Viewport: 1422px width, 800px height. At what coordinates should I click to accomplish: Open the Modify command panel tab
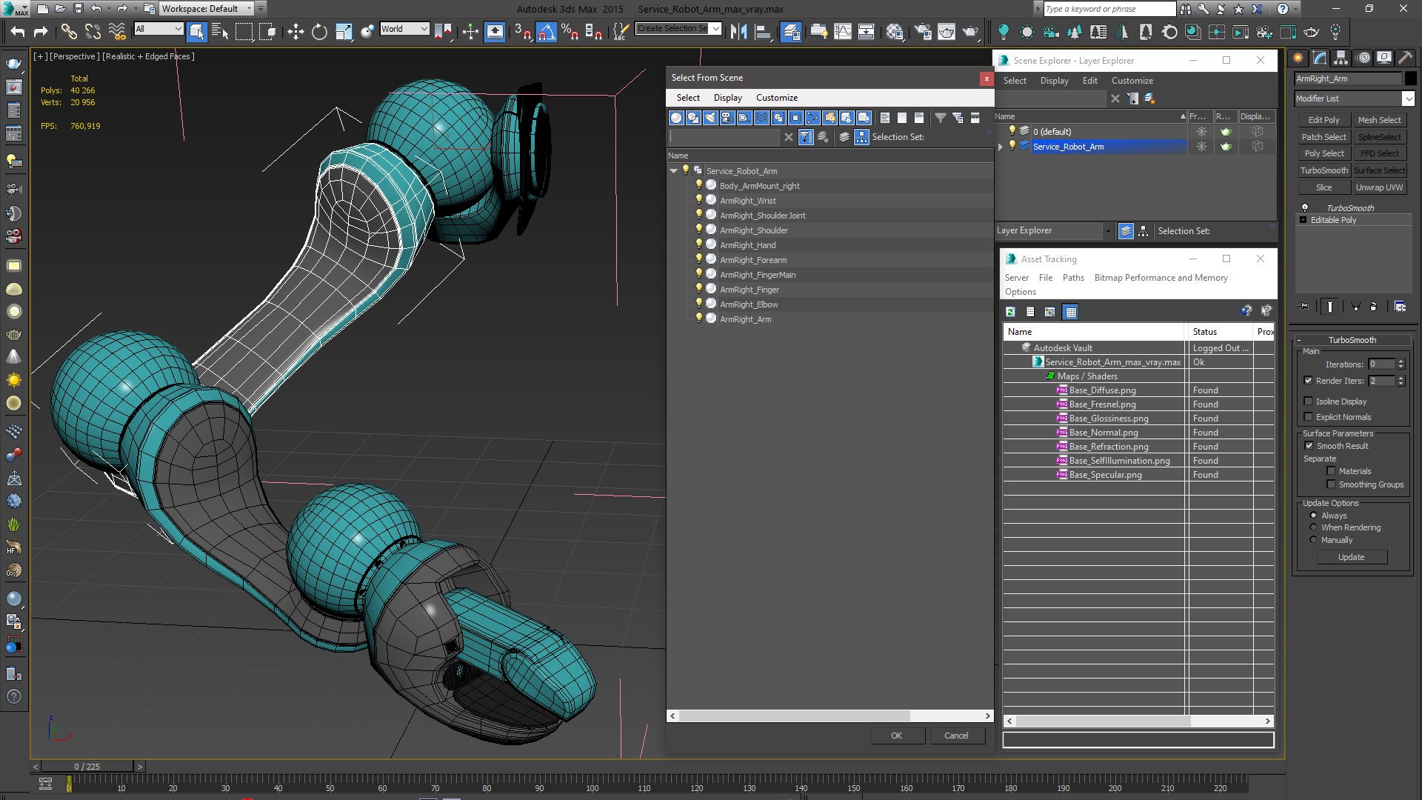click(x=1319, y=58)
